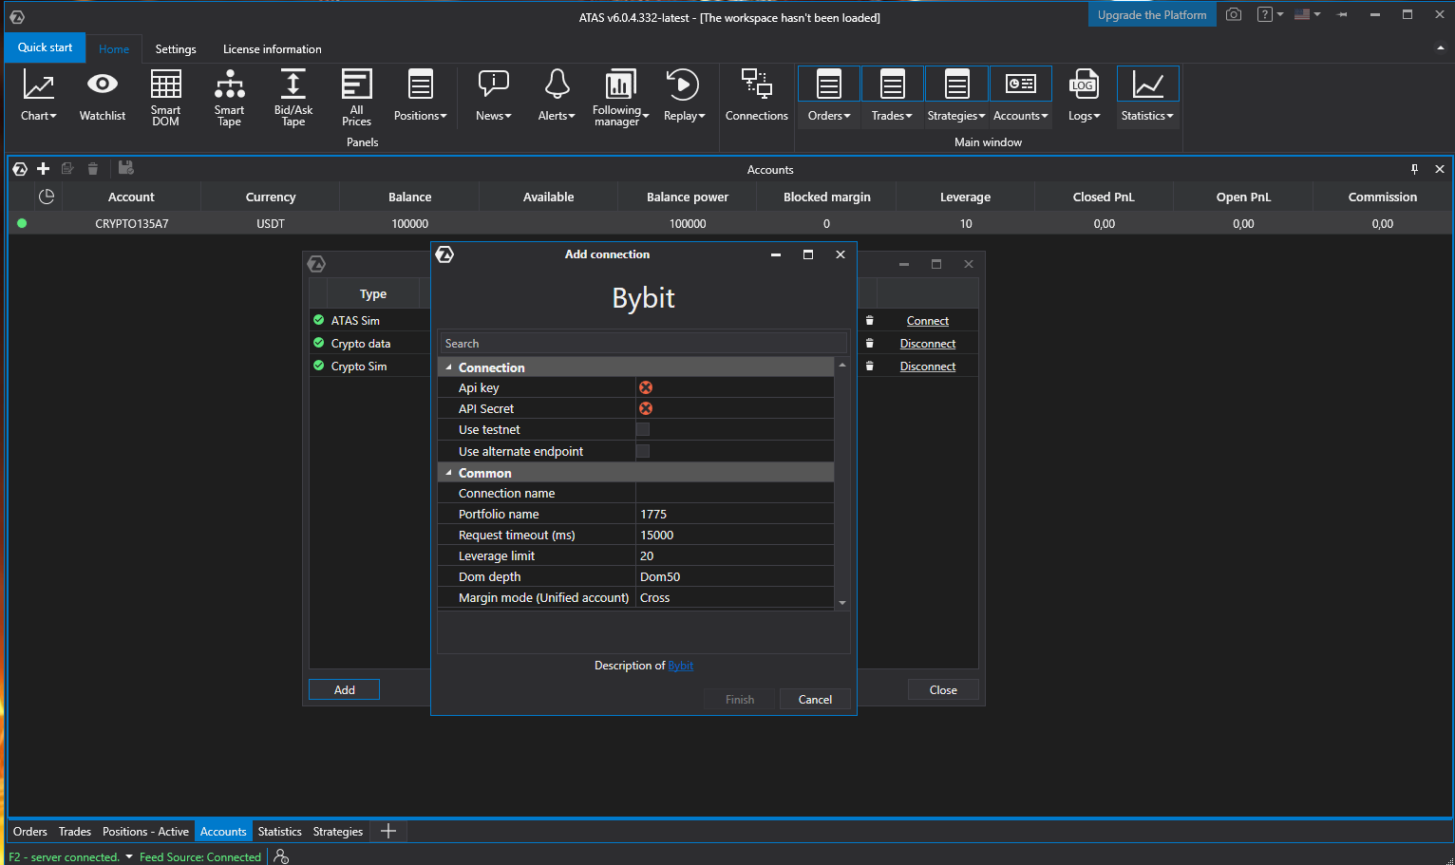Open status bar server dropdown arrow

129,856
